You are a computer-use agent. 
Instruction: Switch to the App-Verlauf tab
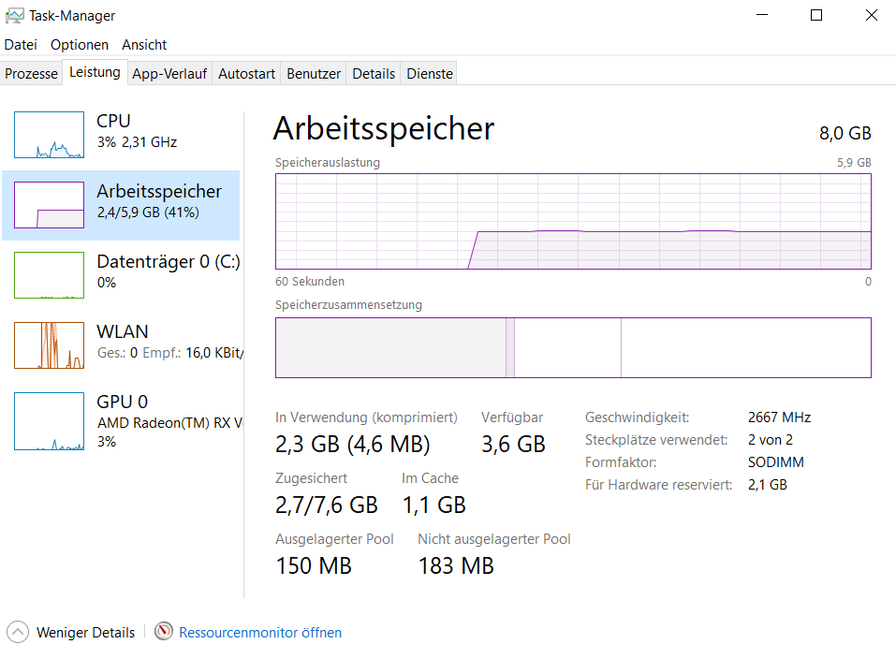tap(169, 74)
